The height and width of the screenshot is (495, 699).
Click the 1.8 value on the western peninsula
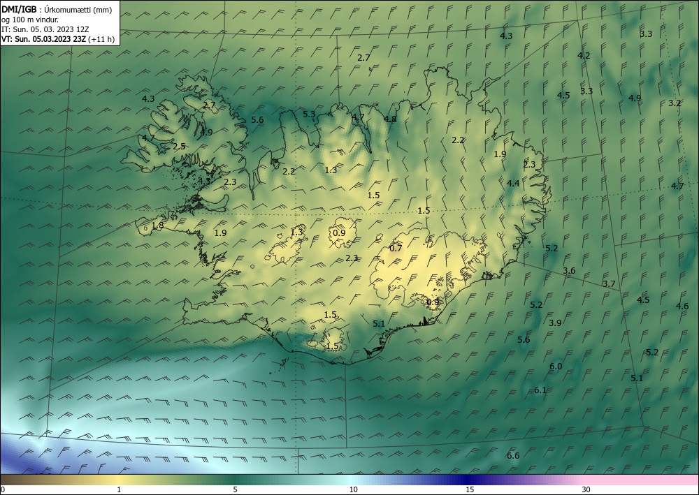click(x=157, y=226)
